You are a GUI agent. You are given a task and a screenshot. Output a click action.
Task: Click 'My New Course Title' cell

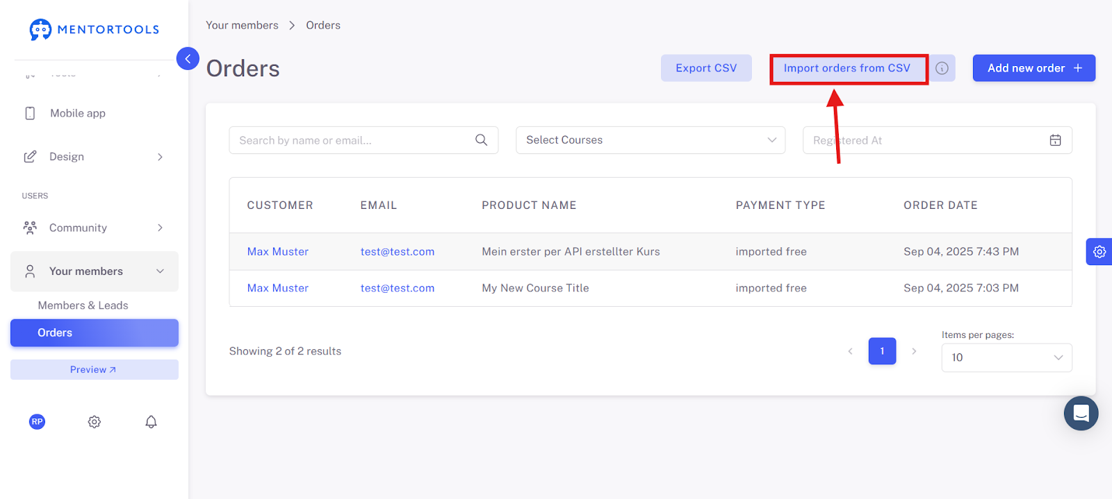535,288
